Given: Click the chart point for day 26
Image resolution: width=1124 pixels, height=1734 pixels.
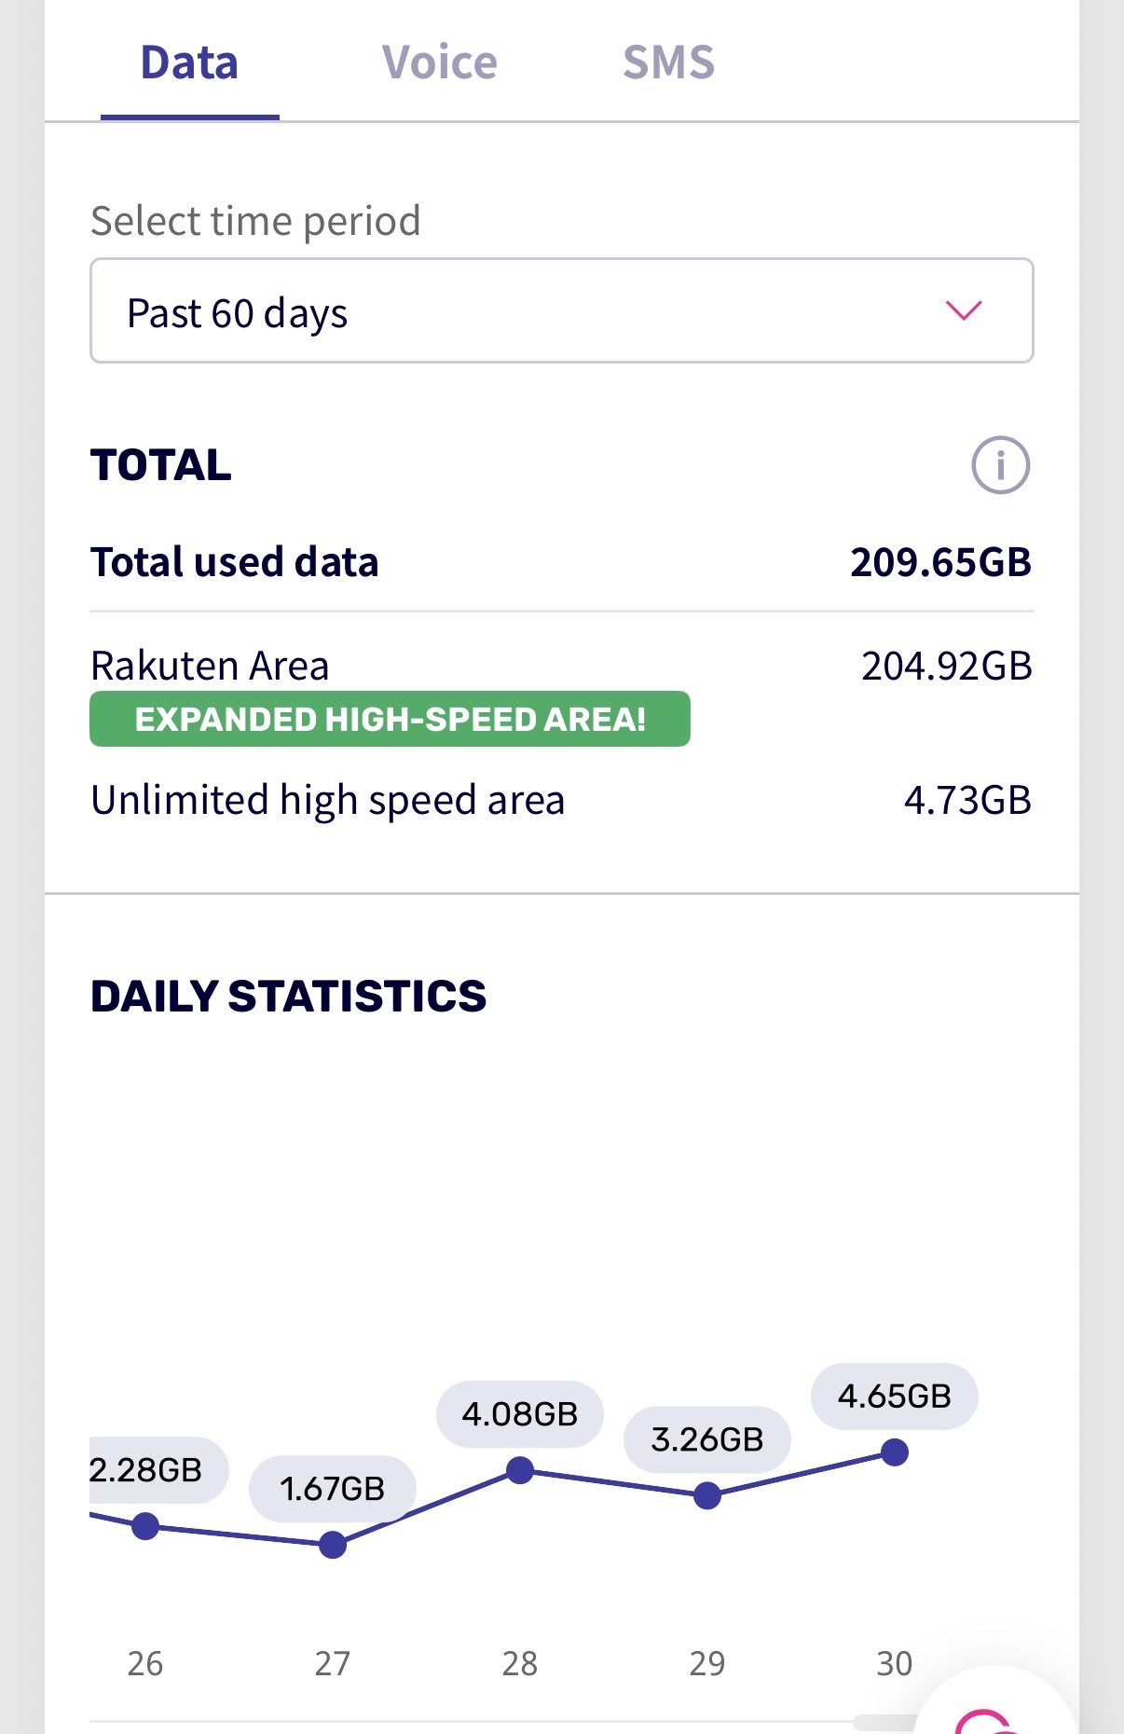Looking at the screenshot, I should click(145, 1526).
